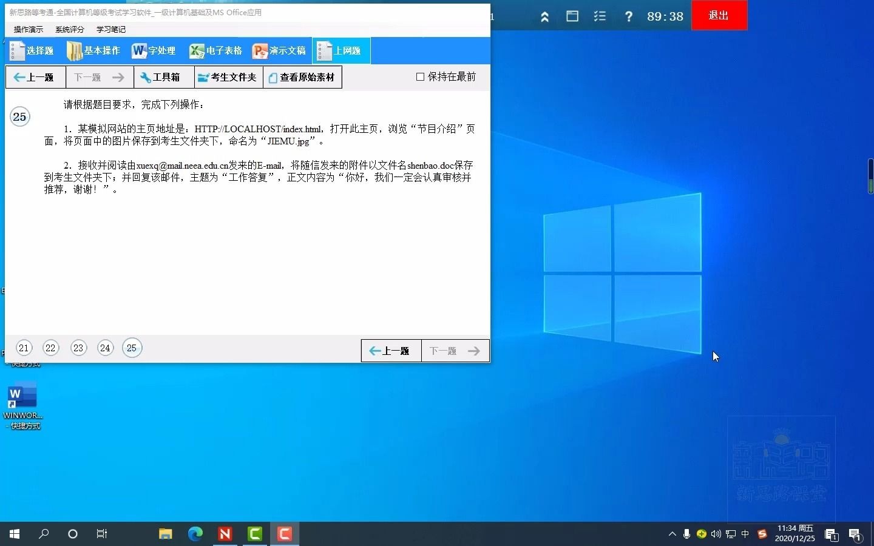Open the list icon beside the timer
The image size is (874, 546).
point(600,16)
